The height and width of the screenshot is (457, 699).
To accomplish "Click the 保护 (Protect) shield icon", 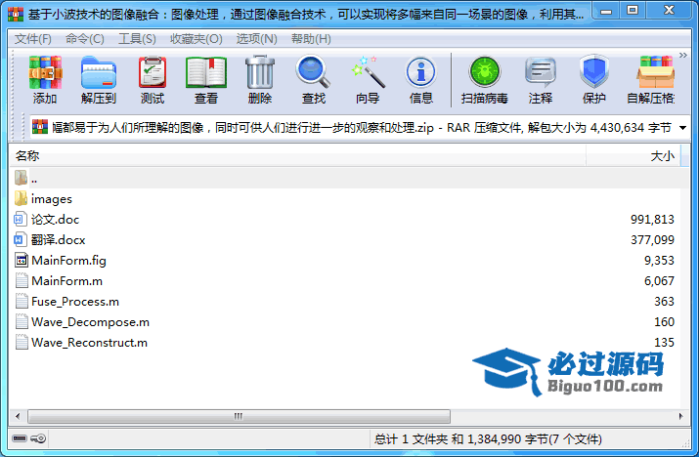I will tap(594, 71).
